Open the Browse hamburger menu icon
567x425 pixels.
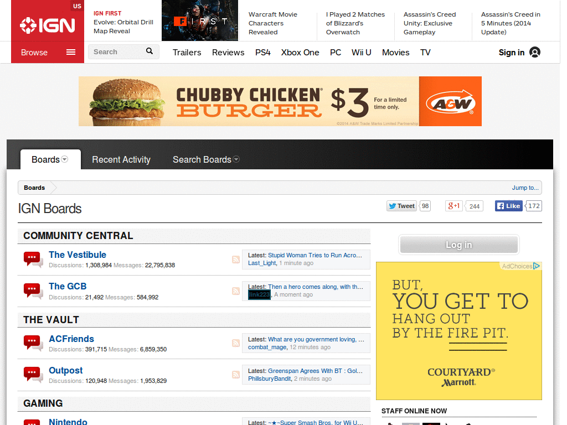71,53
